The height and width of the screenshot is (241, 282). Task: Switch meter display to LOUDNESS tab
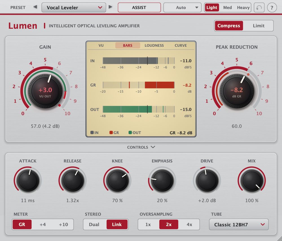coord(154,45)
